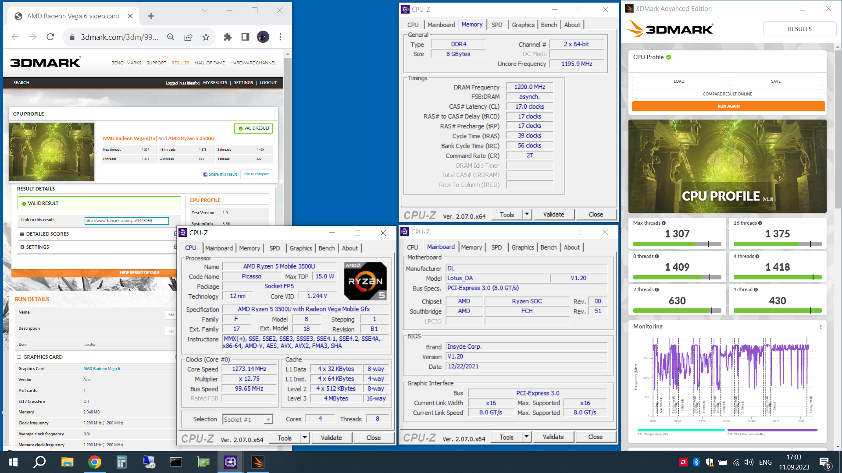Click the 4 threads score bar
Viewport: 842px width, 473px height.
tap(778, 277)
